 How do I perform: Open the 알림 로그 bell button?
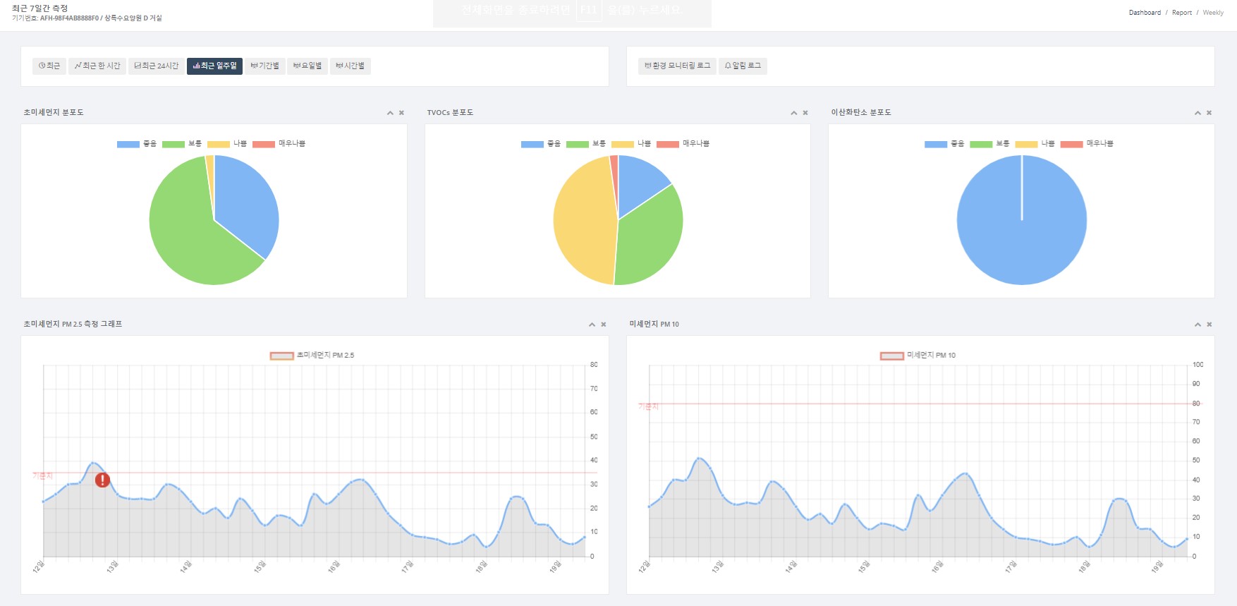point(743,66)
